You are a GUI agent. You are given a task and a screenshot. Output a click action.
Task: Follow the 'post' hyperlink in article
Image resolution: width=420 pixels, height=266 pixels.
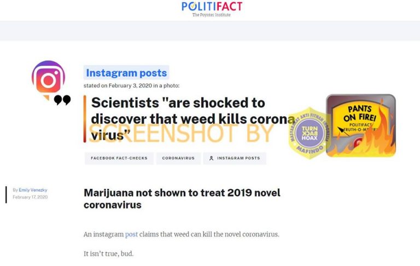[131, 234]
